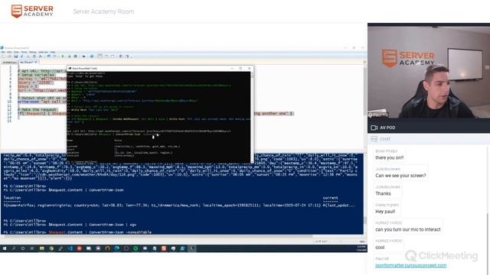This screenshot has width=490, height=275.
Task: Click the Server Academy Room title
Action: 103,11
